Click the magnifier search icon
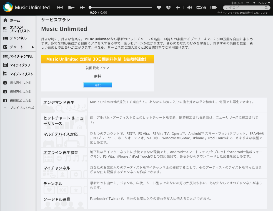Viewport: 273px width, 211px height. pyautogui.click(x=266, y=8)
